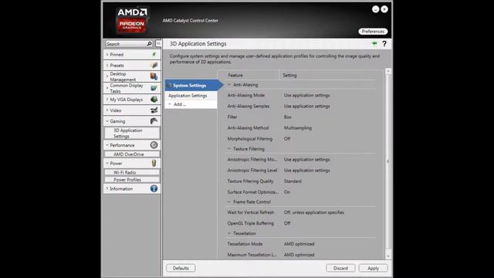
Task: Click the Pinned pin icon
Action: tap(154, 55)
